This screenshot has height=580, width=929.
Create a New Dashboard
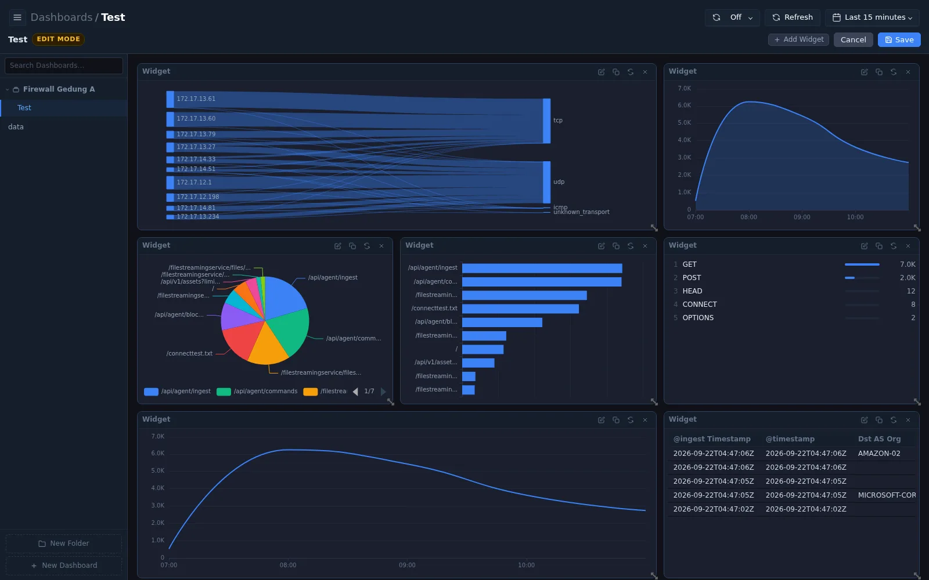click(64, 565)
